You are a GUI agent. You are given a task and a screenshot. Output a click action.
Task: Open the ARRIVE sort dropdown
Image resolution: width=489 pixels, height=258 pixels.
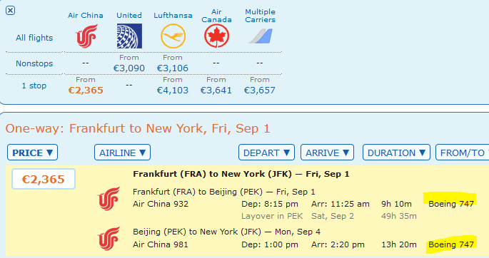pos(327,153)
